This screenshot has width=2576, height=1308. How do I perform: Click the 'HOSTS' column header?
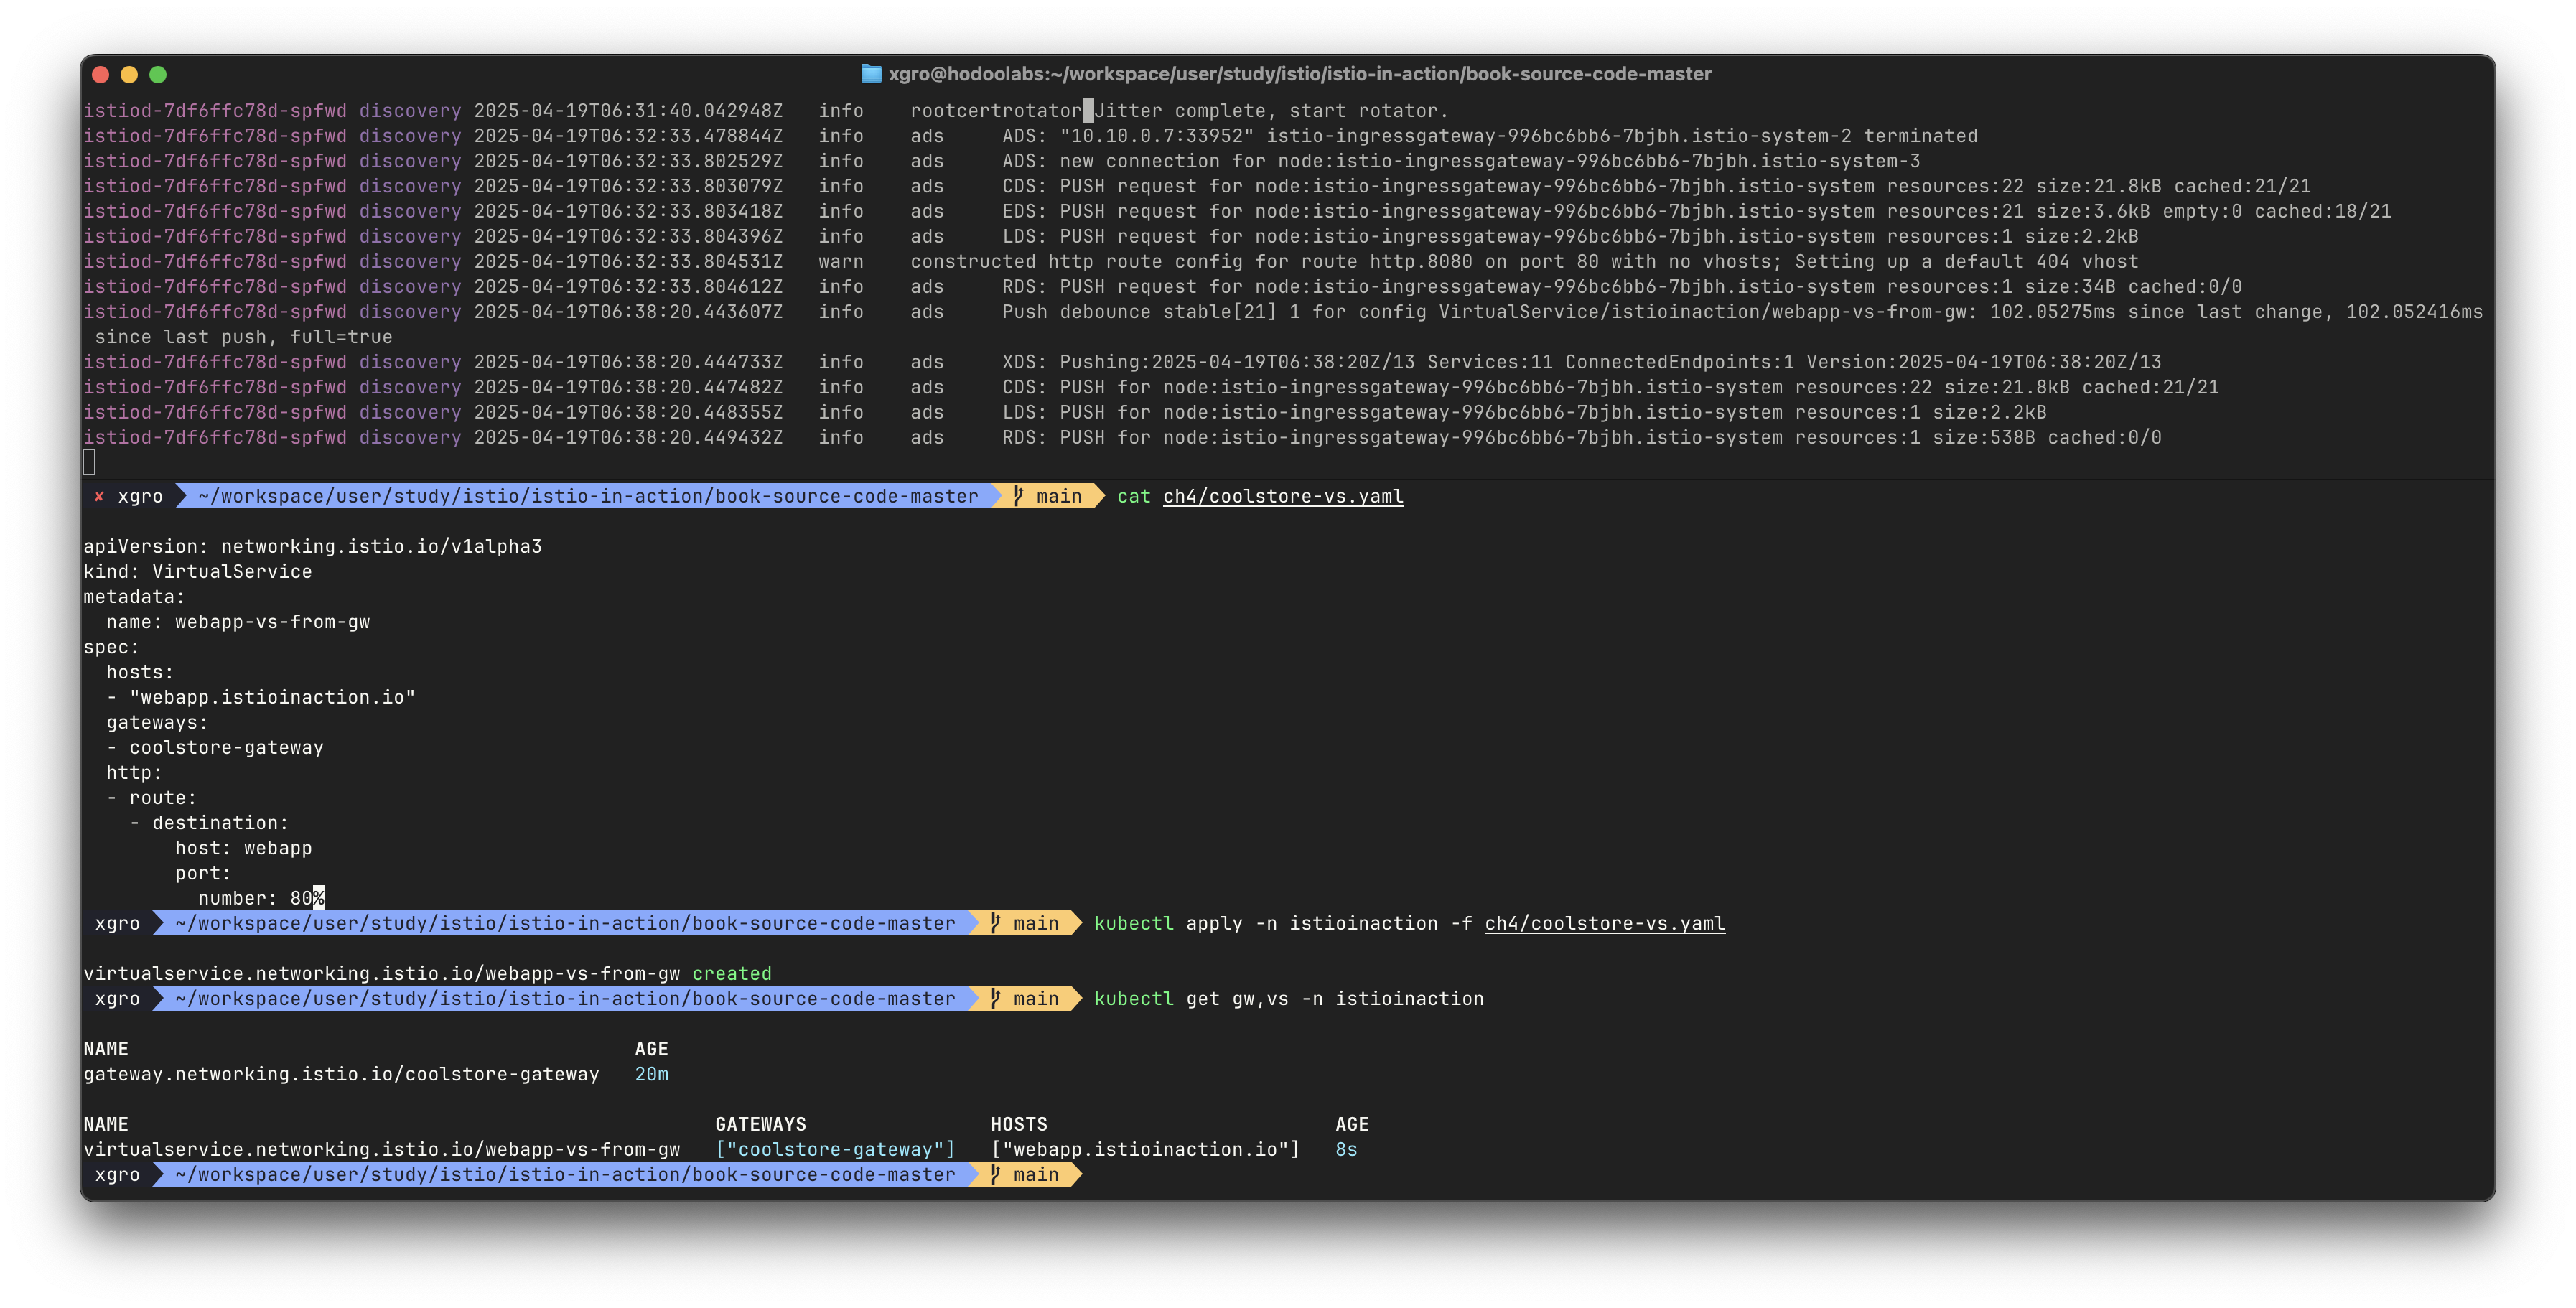point(1018,1124)
